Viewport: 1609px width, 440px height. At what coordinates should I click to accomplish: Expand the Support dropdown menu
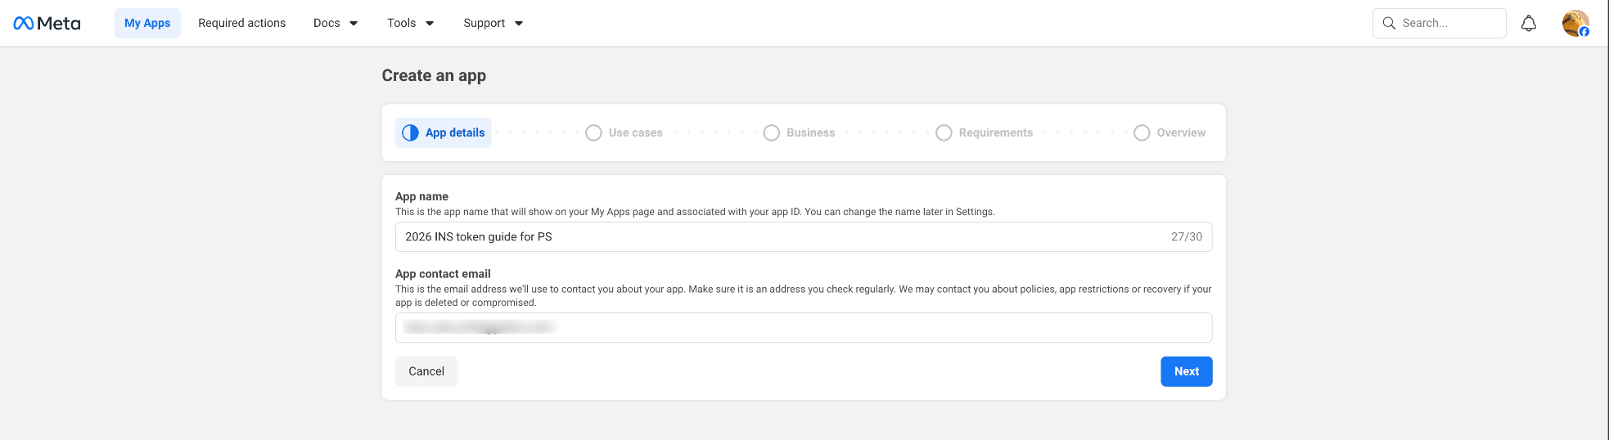click(x=493, y=23)
